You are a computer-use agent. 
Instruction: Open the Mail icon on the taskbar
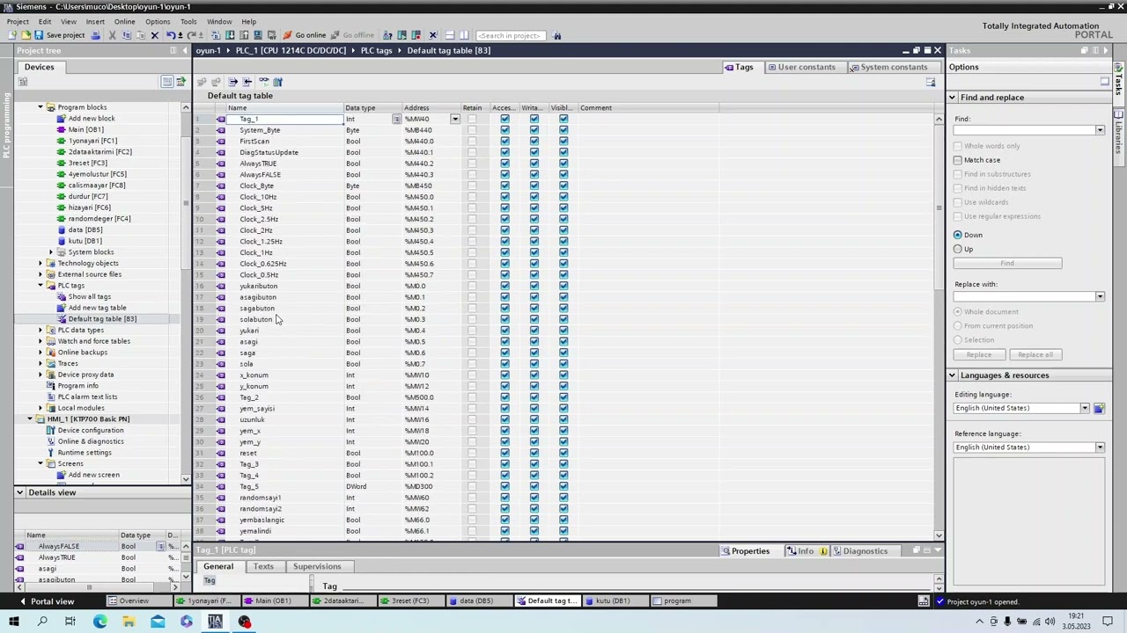pos(158,622)
